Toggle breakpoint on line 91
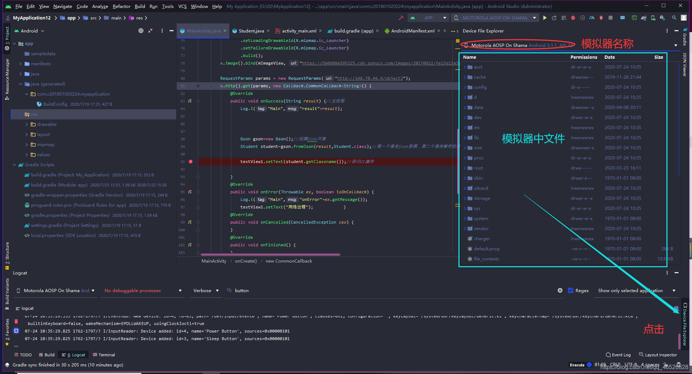The image size is (692, 374). [191, 162]
